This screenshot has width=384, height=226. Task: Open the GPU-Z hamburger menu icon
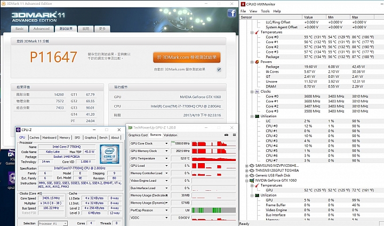click(x=234, y=135)
